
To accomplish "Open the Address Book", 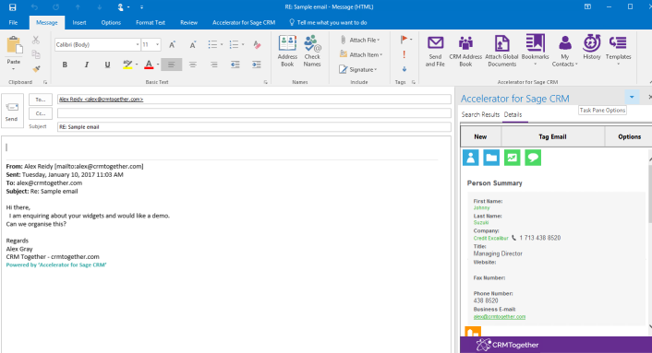I will pos(287,51).
